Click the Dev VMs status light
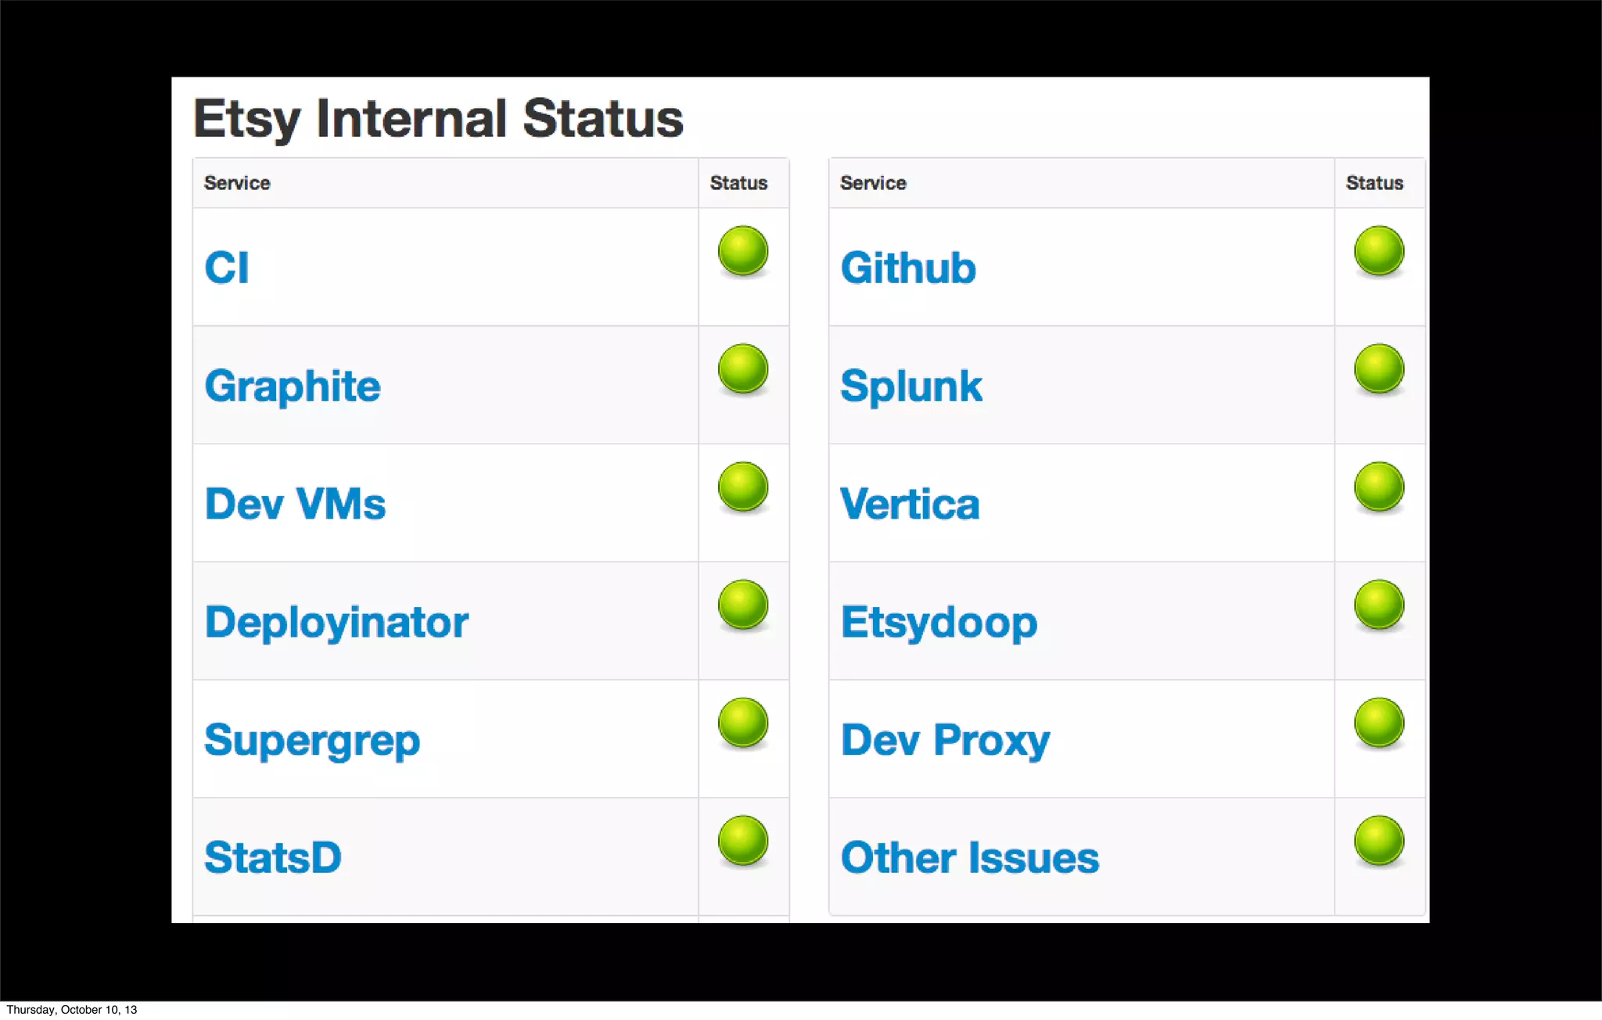Screen dimensions: 1602x1020 [x=742, y=487]
